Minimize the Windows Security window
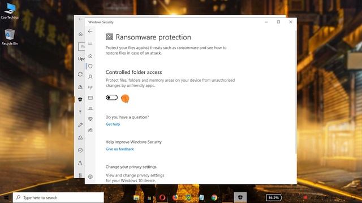This screenshot has height=203, width=362. coord(266,22)
